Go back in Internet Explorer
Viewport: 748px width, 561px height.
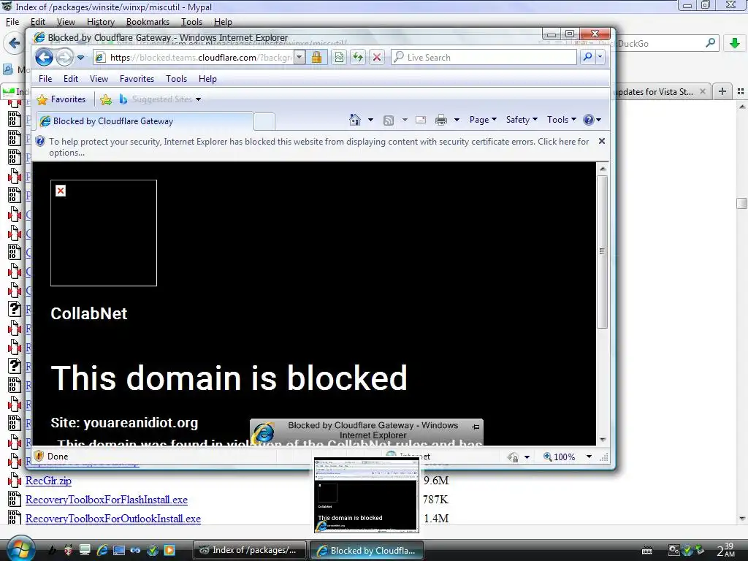[44, 58]
